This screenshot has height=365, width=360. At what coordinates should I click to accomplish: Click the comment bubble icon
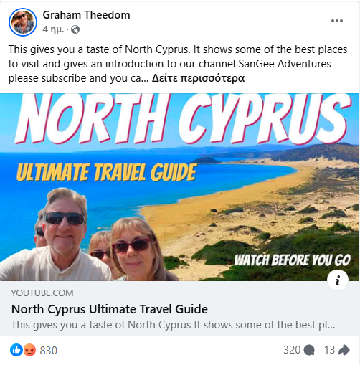coord(309,351)
